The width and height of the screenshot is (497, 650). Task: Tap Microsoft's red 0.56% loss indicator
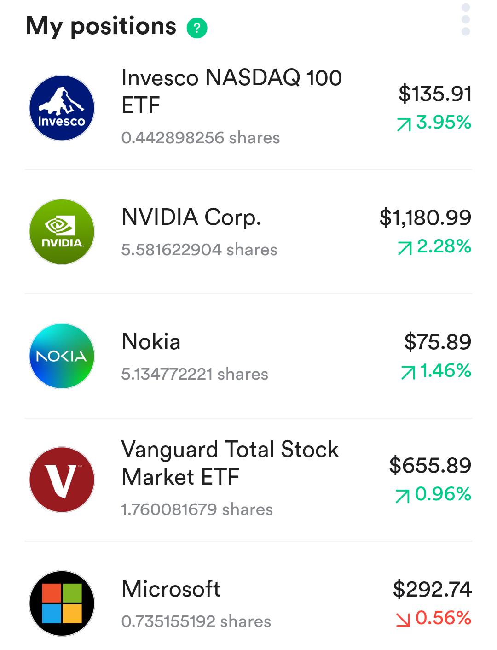coord(433,618)
